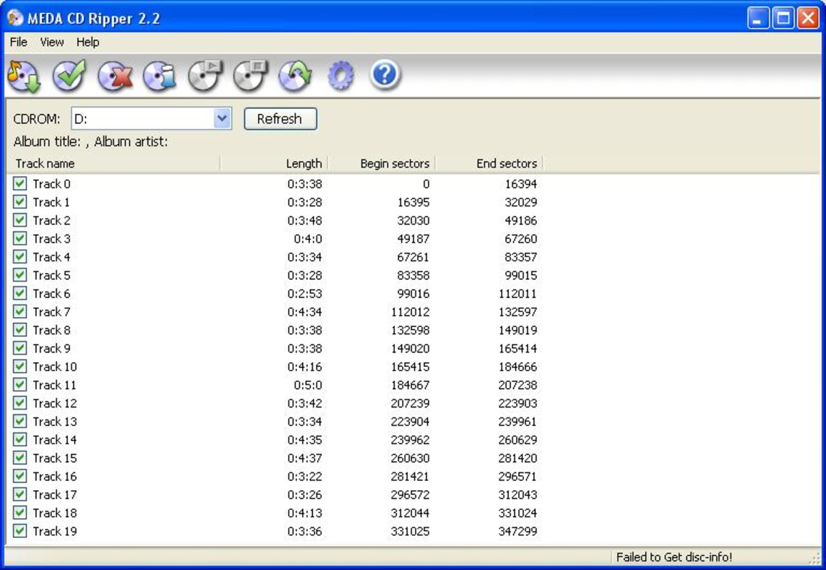This screenshot has width=826, height=570.
Task: Click the status bar resize grip
Action: click(x=815, y=559)
